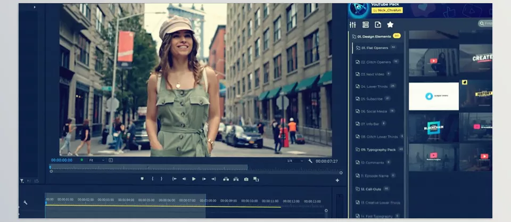Collapse the 01. Design Elements category
Viewport: 511px width, 222px height.
(377, 37)
